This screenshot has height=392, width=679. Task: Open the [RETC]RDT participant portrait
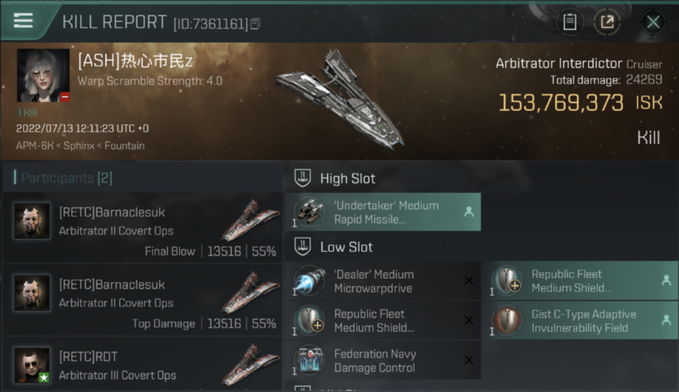tap(32, 365)
